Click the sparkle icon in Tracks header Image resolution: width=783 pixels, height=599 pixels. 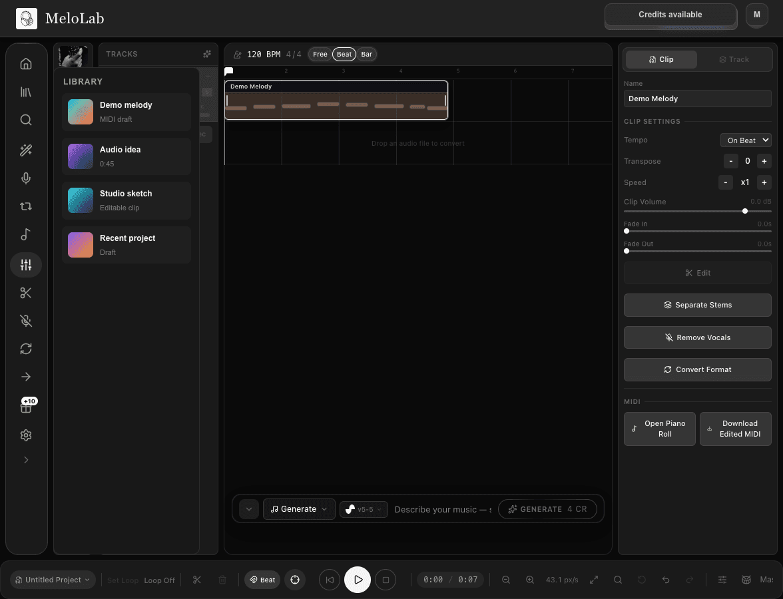click(206, 54)
